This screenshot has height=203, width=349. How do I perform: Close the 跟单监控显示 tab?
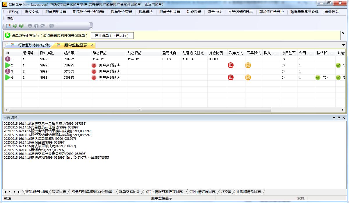[92, 45]
